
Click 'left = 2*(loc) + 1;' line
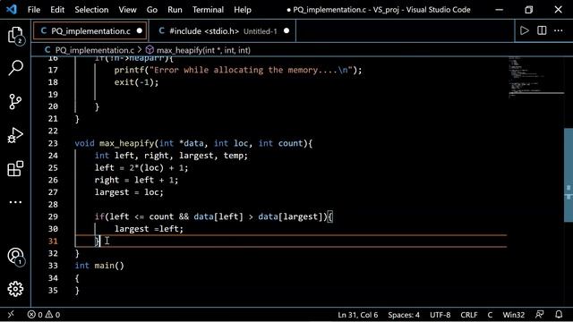(x=141, y=168)
